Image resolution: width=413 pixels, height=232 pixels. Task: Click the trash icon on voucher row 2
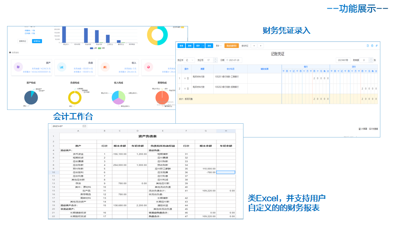point(188,89)
